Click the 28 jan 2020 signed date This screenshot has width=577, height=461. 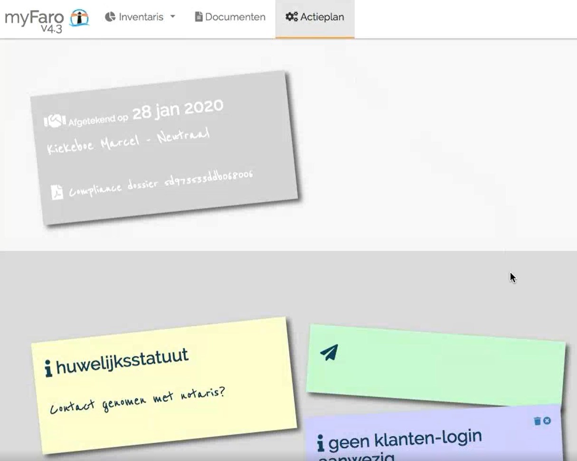[177, 109]
